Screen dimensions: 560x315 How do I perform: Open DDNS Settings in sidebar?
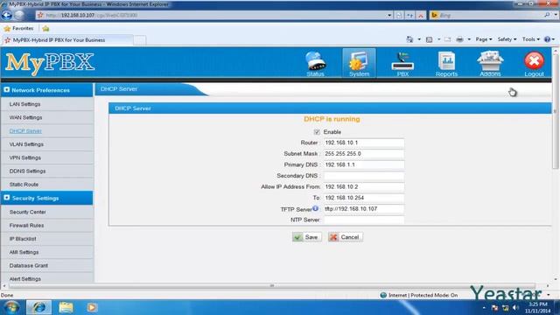tap(27, 171)
